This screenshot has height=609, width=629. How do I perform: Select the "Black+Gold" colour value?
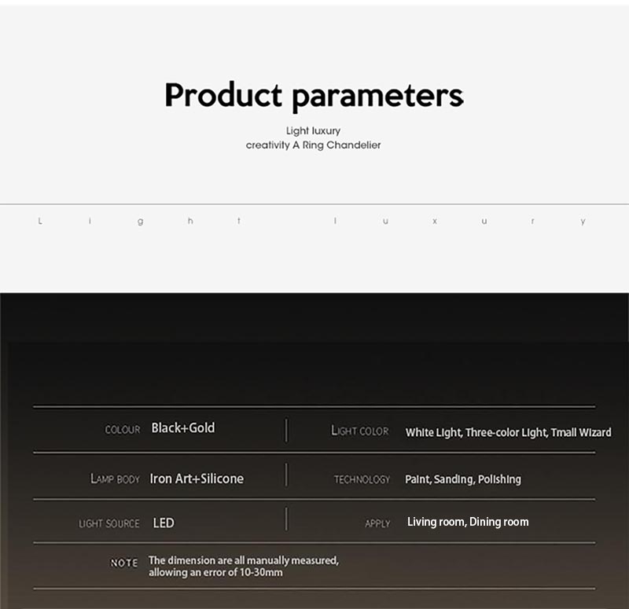pyautogui.click(x=182, y=428)
